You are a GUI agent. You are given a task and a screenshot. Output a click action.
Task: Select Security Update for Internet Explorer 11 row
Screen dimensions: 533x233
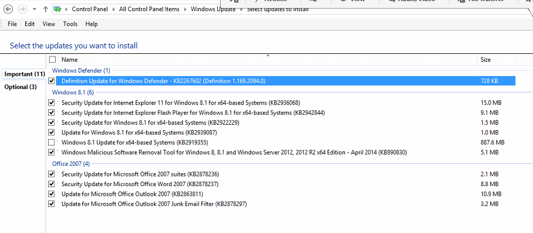(181, 102)
